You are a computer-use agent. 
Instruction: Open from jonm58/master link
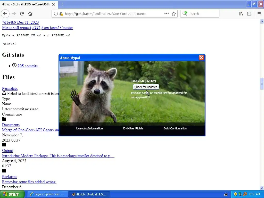tap(57, 28)
